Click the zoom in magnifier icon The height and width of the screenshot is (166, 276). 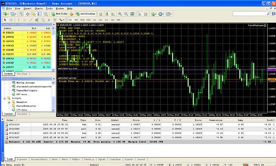point(120,14)
